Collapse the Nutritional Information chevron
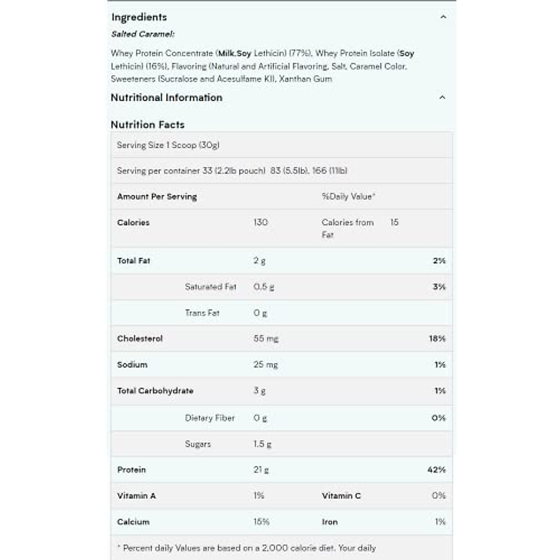Image resolution: width=560 pixels, height=560 pixels. (x=442, y=98)
